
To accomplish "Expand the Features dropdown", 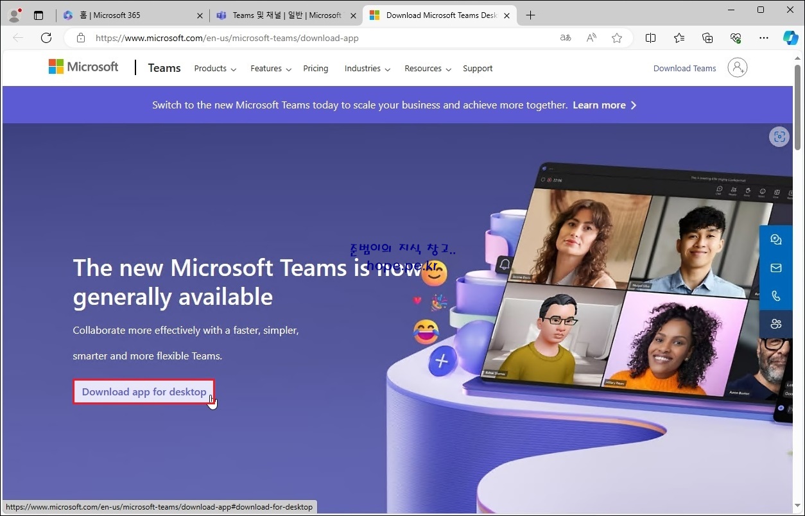I will coord(271,69).
